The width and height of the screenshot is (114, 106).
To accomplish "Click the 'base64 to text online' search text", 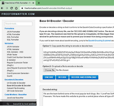I will (25, 104).
